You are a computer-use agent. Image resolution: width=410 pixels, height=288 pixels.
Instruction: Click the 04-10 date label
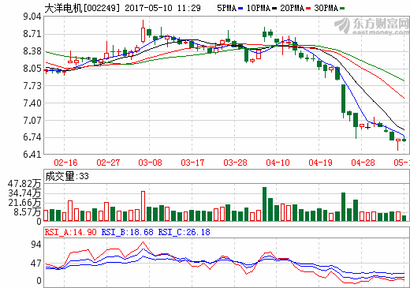[x=278, y=163]
